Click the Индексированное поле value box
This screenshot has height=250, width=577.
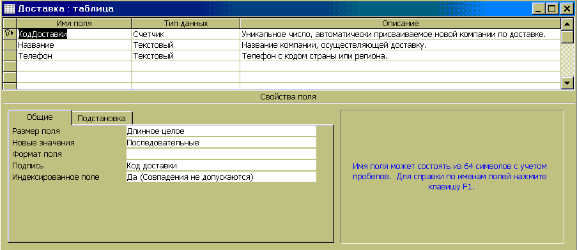point(221,177)
